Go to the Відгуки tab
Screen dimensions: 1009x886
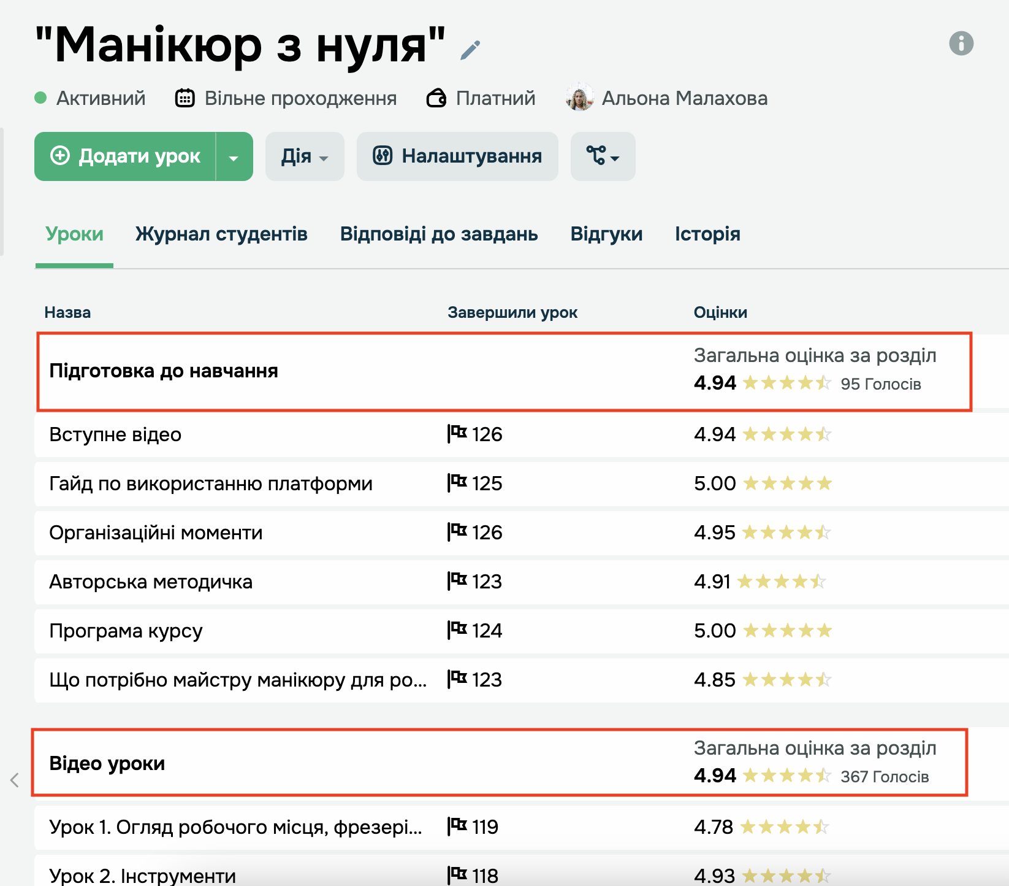(606, 234)
